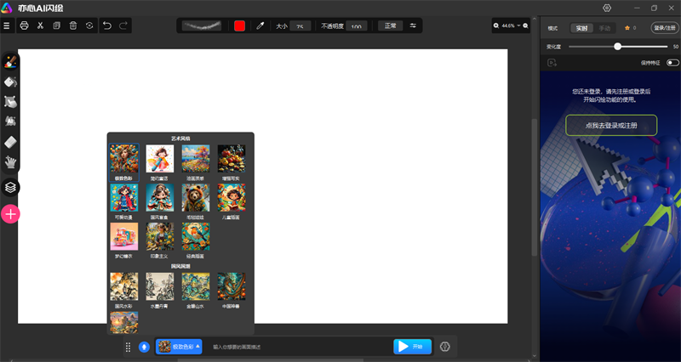Select the paint bucket fill tool
This screenshot has height=362, width=681.
[11, 82]
